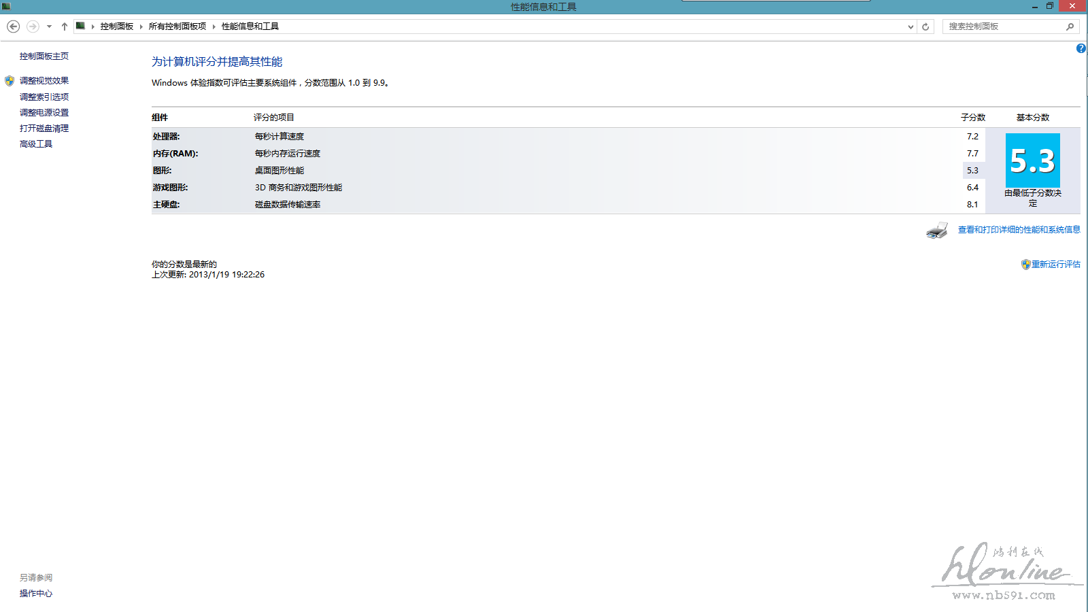Screen dimensions: 1088x612
Task: Open the recent locations dropdown arrow
Action: [49, 27]
